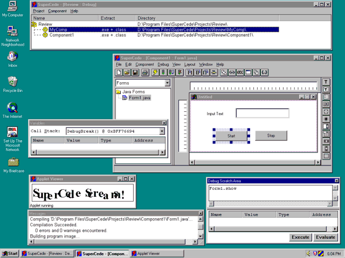
Task: Select Form1.java in the tree
Action: pos(140,98)
